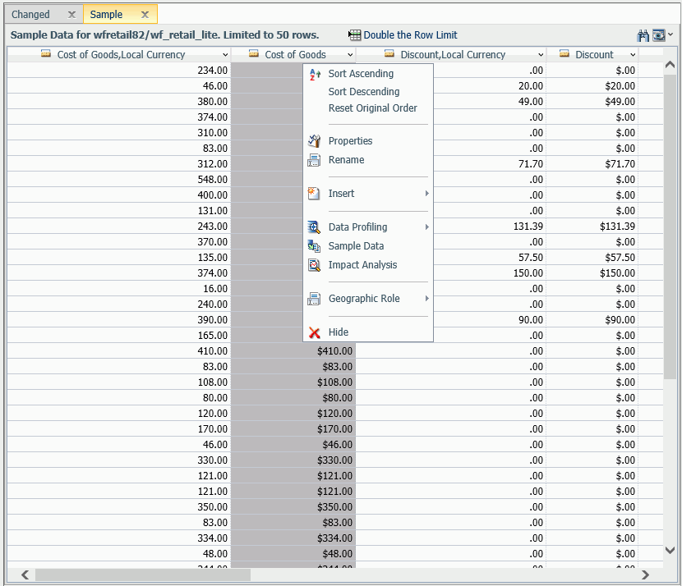This screenshot has width=682, height=586.
Task: Click the Sort Ascending A-Z icon
Action: 315,75
